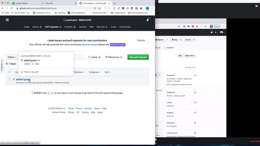Screen dimensions: 260x146
Task: Expand the bookmarks overflow chevron
Action: click(152, 13)
